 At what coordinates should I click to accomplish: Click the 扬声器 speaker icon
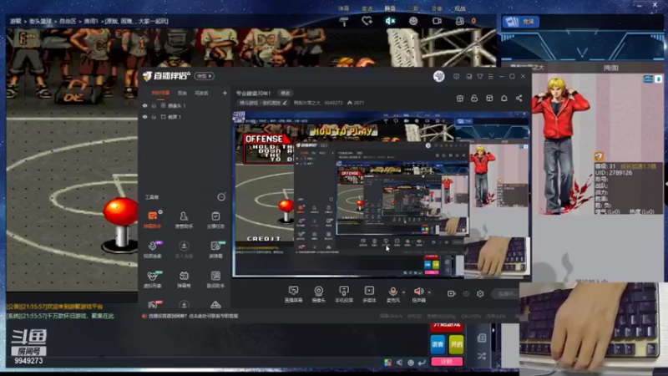[x=418, y=291]
